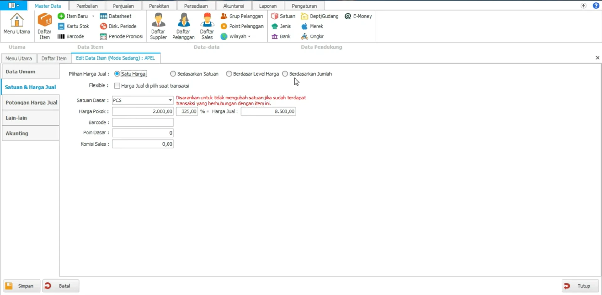Open Daftar Pelanggan list
Image resolution: width=602 pixels, height=295 pixels.
[184, 26]
